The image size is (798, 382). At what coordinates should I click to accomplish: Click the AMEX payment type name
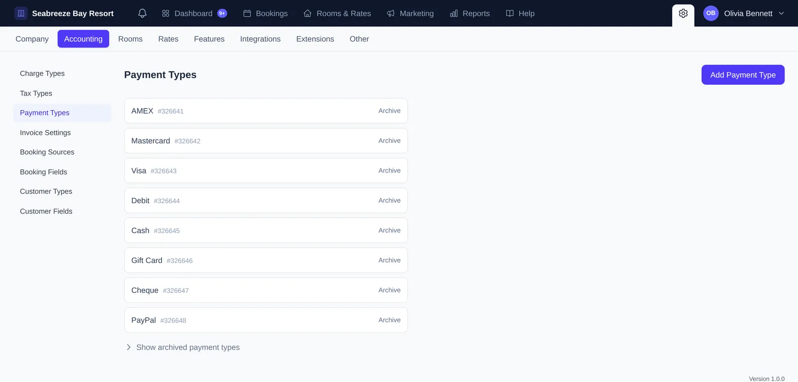pyautogui.click(x=142, y=111)
